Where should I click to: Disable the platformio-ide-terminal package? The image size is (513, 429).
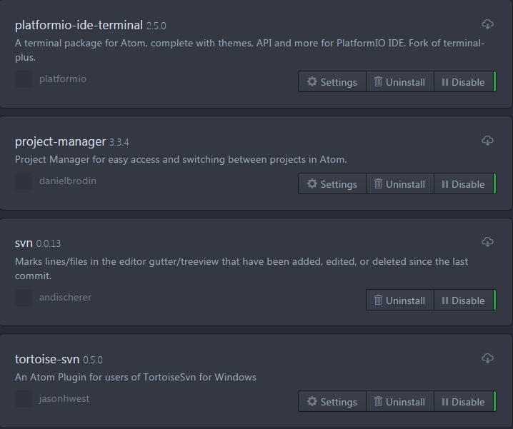tap(463, 82)
